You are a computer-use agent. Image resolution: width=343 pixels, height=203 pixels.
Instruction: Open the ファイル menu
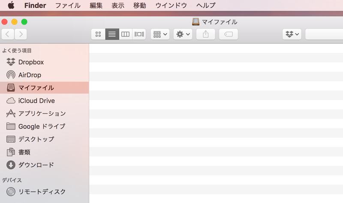68,5
